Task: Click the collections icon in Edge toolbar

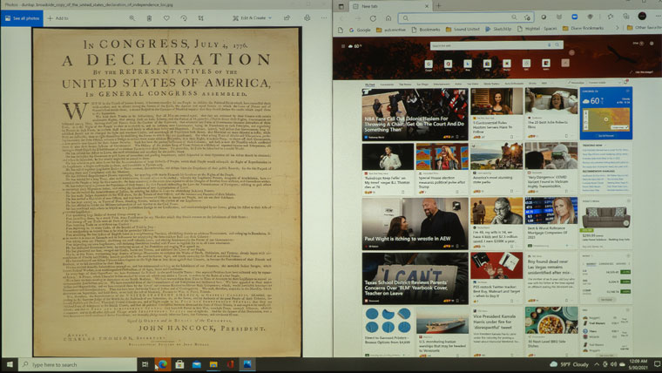Action: click(x=626, y=17)
